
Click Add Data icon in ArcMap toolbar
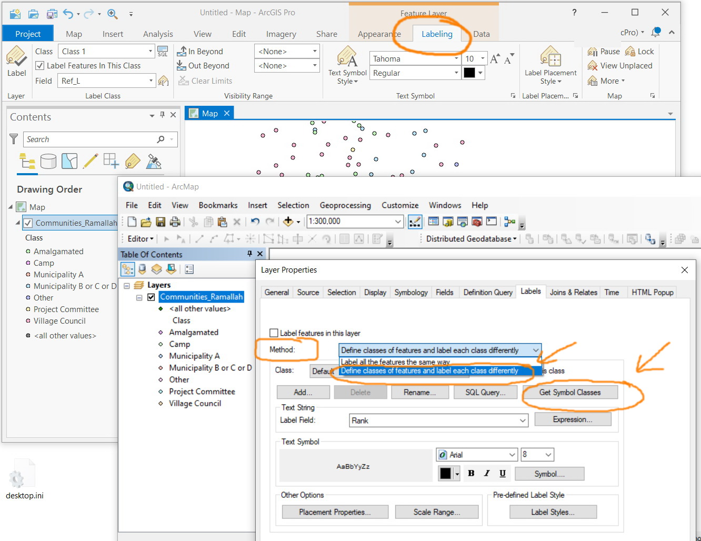click(x=288, y=222)
